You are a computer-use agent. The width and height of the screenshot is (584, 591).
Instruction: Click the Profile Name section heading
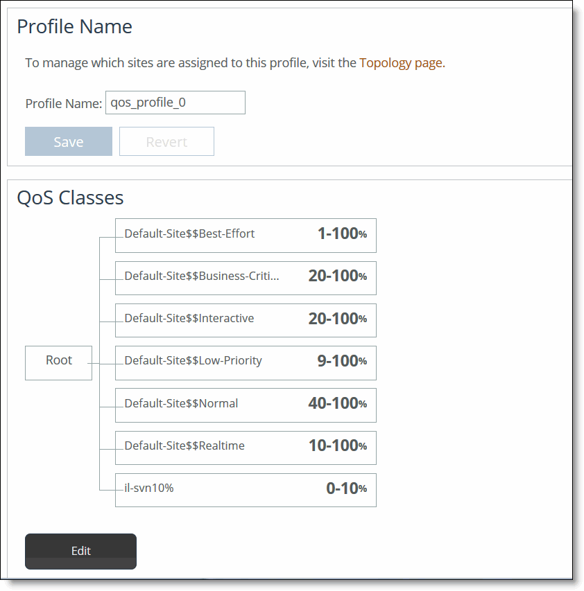pos(74,27)
